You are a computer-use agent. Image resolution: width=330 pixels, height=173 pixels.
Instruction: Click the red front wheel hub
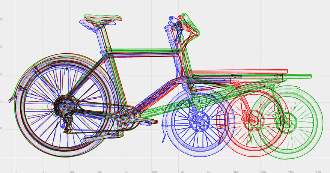[x=253, y=120]
